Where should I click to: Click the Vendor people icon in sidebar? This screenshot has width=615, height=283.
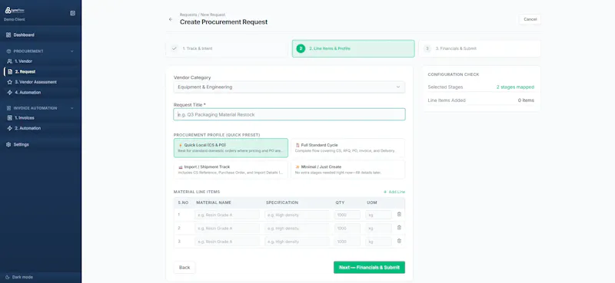click(x=10, y=61)
